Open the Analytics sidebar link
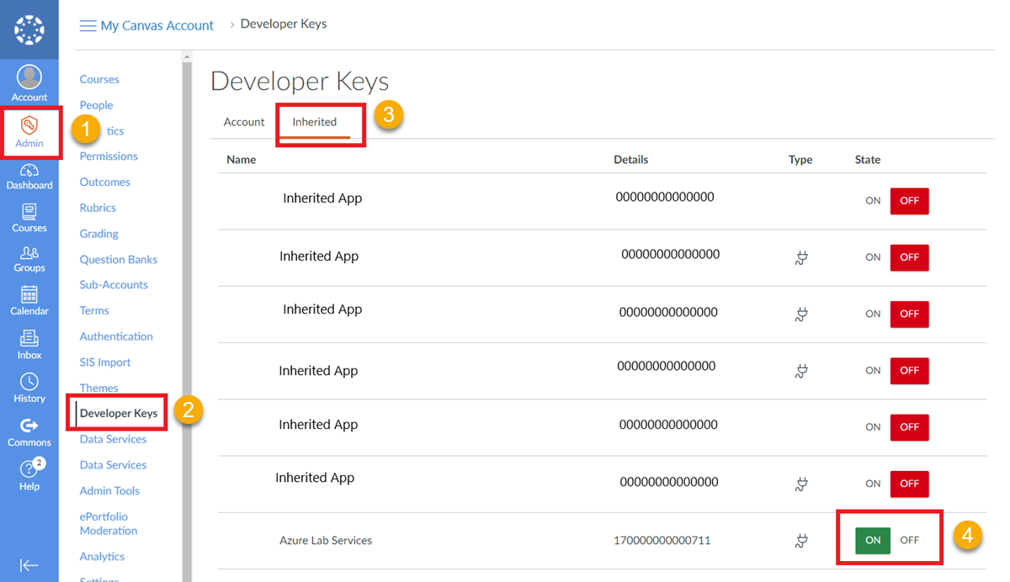Image resolution: width=1010 pixels, height=582 pixels. (102, 557)
